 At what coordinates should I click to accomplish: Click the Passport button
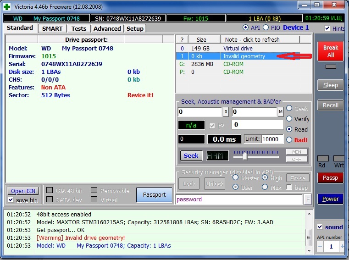coord(154,195)
